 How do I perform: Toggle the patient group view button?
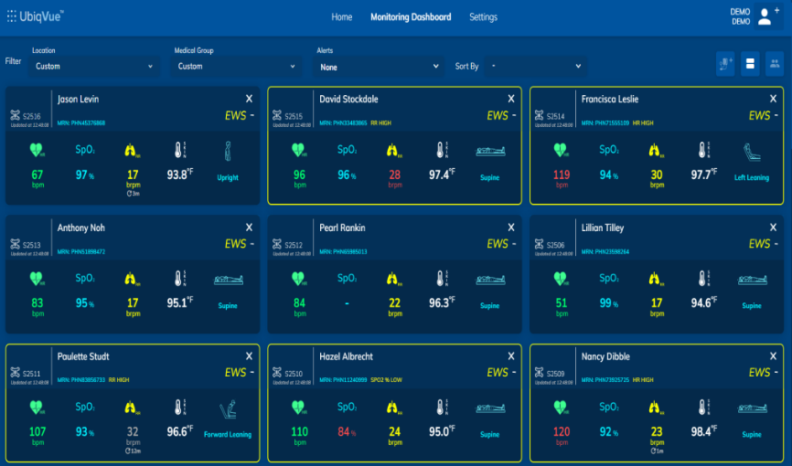point(774,63)
